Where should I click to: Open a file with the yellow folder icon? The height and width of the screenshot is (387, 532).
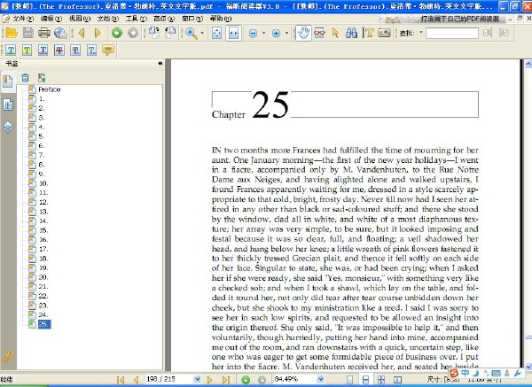[12, 33]
